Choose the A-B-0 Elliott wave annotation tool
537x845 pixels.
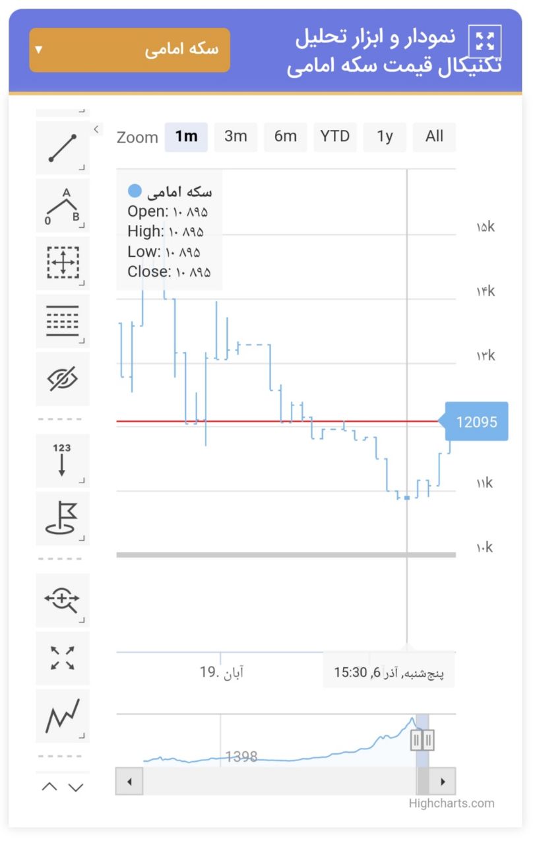[x=63, y=206]
